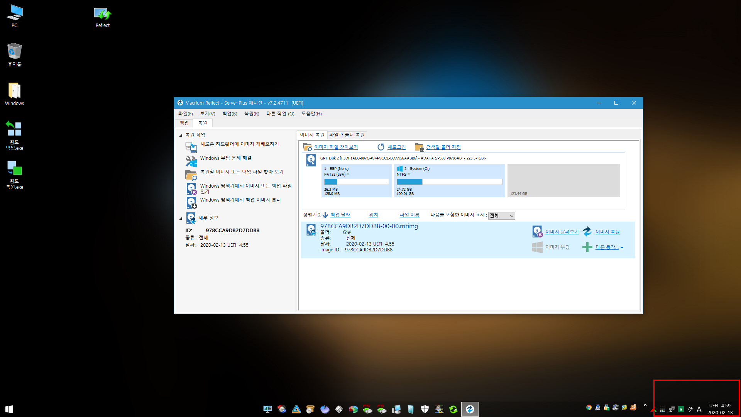Viewport: 741px width, 417px height.
Task: Click the open image in Windows Explorer icon
Action: point(191,189)
